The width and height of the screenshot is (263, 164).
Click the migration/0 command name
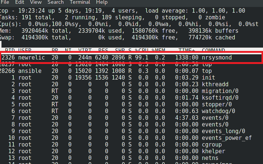pyautogui.click(x=220, y=91)
